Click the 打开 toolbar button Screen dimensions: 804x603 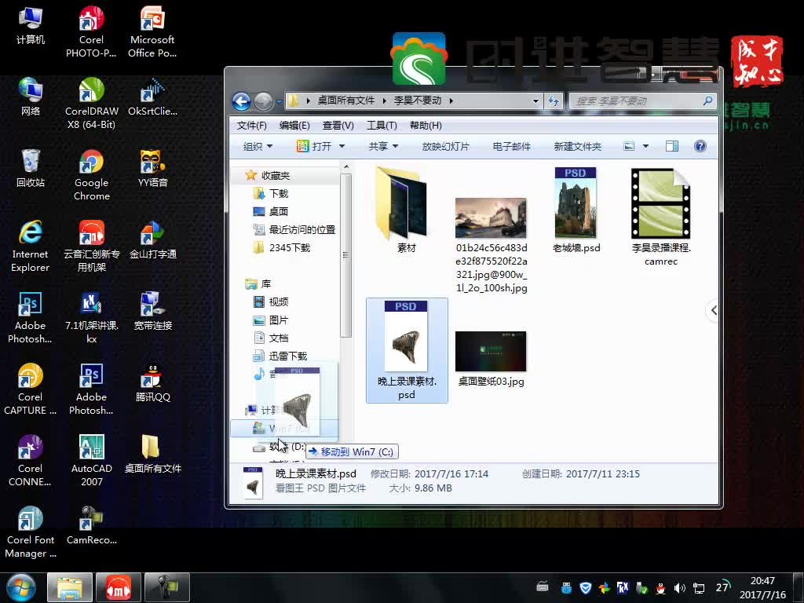pyautogui.click(x=314, y=146)
